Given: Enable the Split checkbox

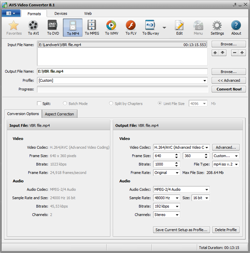Looking at the screenshot, I should click(39, 103).
